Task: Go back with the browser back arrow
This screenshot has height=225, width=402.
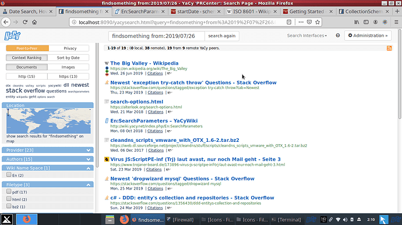Action: [6, 22]
